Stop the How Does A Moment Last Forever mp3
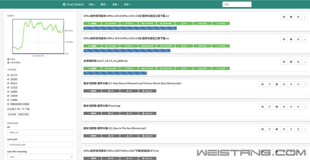Viewport: 310px width, 160px height. coord(277,84)
